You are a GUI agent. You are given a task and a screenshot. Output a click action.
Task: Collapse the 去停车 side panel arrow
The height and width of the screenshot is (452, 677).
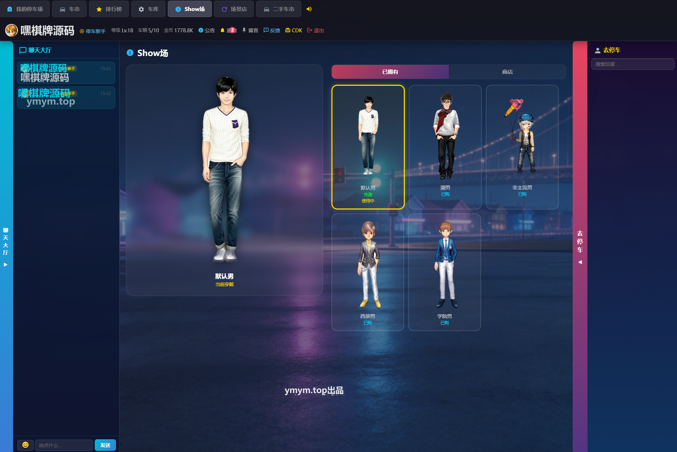click(580, 262)
